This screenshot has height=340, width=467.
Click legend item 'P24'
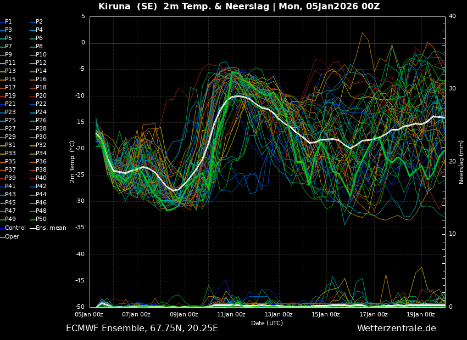[38, 112]
